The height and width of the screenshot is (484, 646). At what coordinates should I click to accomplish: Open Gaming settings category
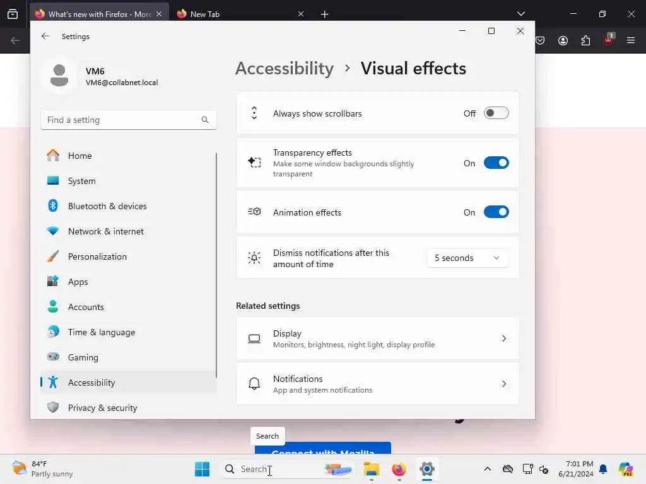point(129,357)
